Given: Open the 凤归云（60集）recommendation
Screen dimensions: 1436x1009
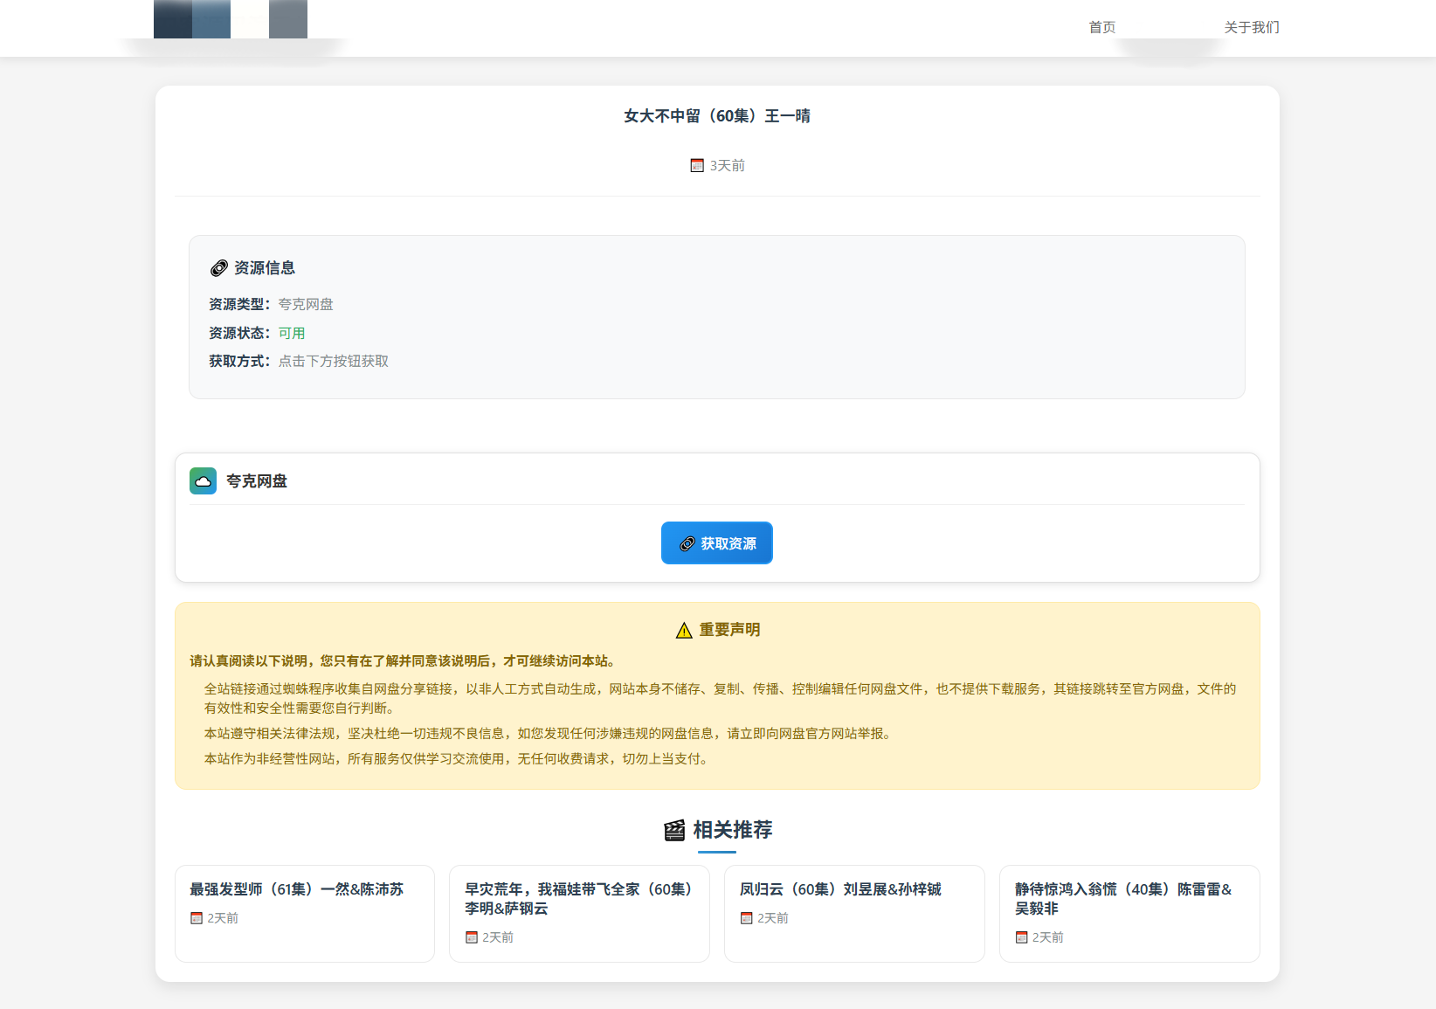Looking at the screenshot, I should [839, 889].
